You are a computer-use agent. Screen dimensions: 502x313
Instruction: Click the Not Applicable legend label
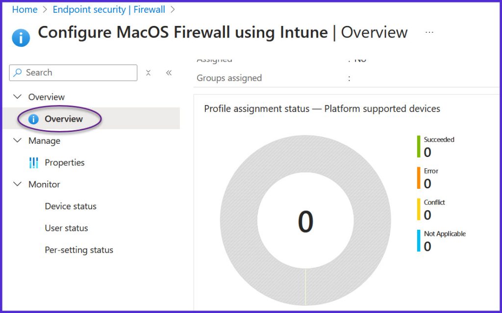coord(445,234)
